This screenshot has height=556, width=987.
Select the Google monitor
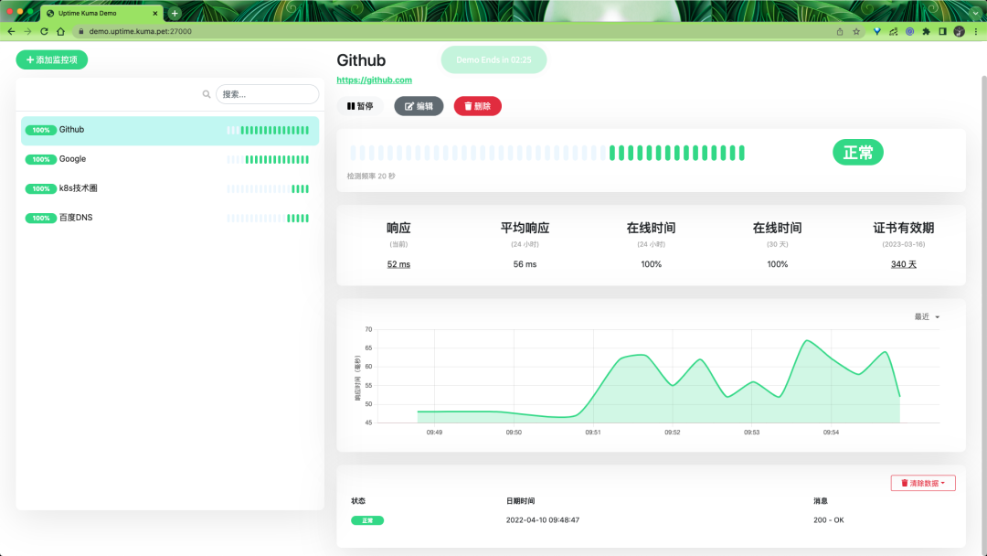(170, 159)
